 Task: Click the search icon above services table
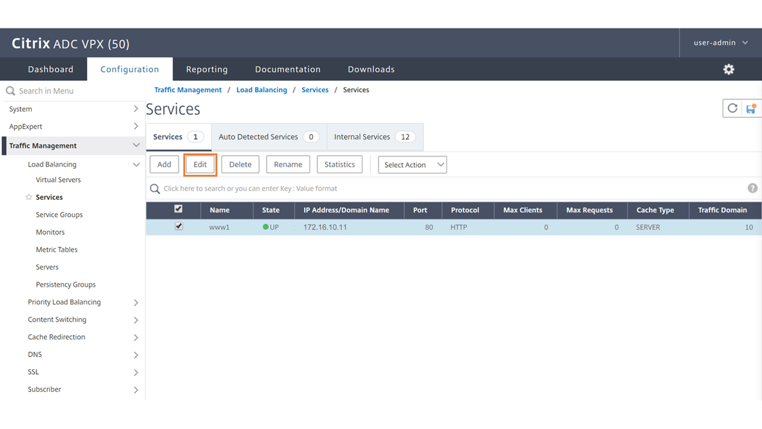pos(155,189)
